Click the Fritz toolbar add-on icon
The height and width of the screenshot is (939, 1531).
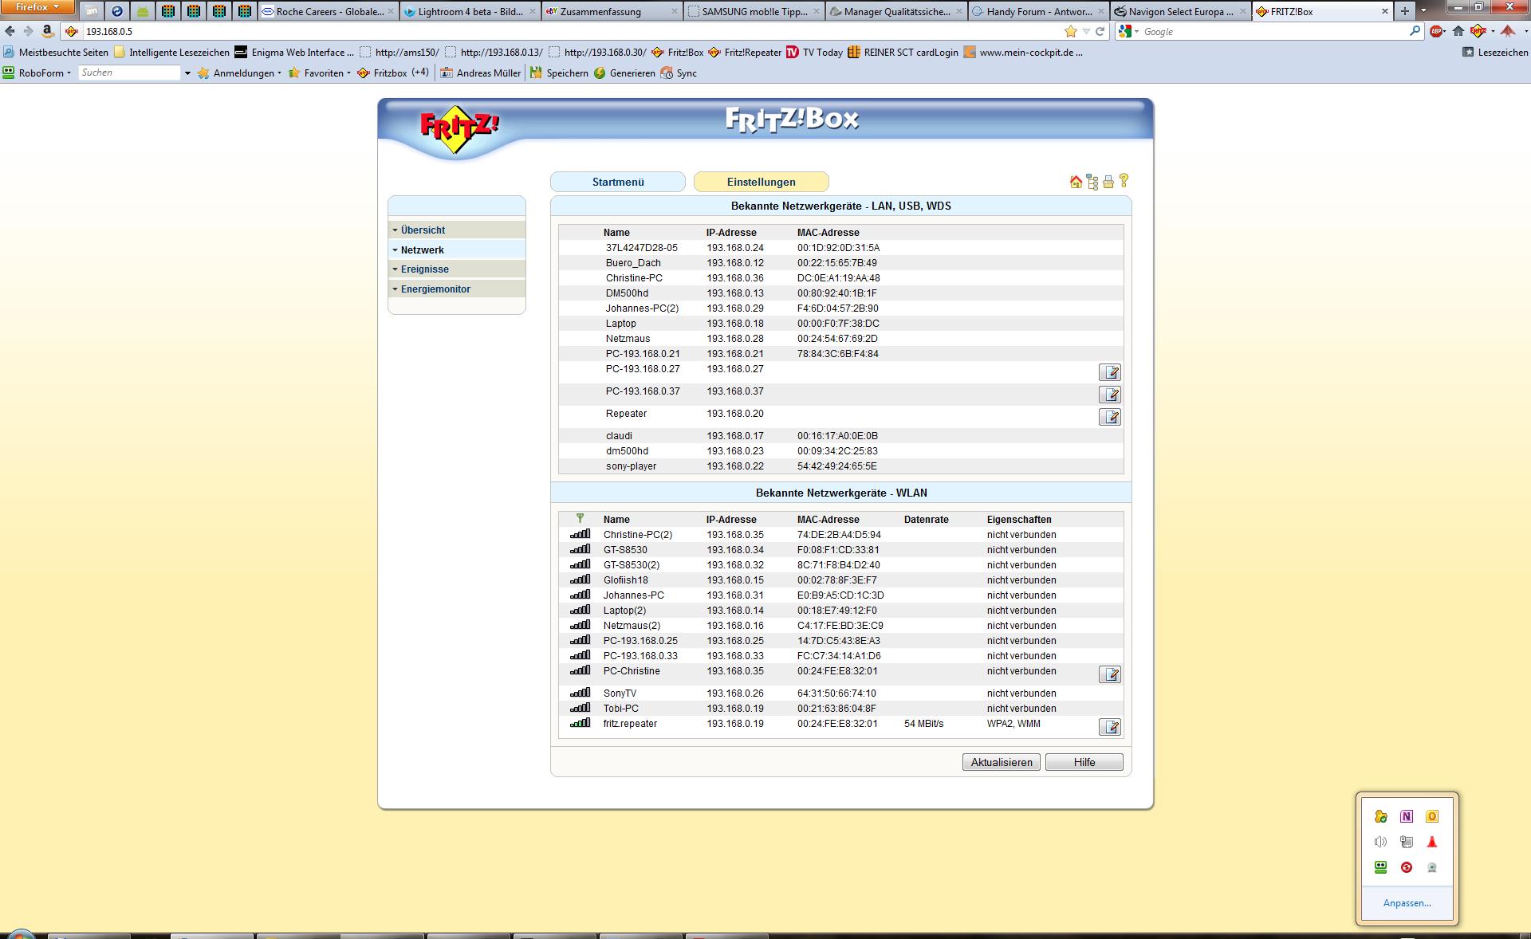(x=1479, y=31)
